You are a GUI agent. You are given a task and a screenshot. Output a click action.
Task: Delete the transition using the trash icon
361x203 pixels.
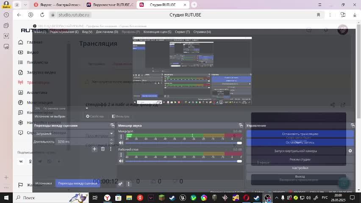(x=103, y=149)
